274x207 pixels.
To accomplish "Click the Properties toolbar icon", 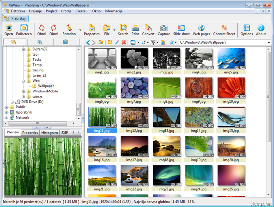I will pyautogui.click(x=92, y=30).
